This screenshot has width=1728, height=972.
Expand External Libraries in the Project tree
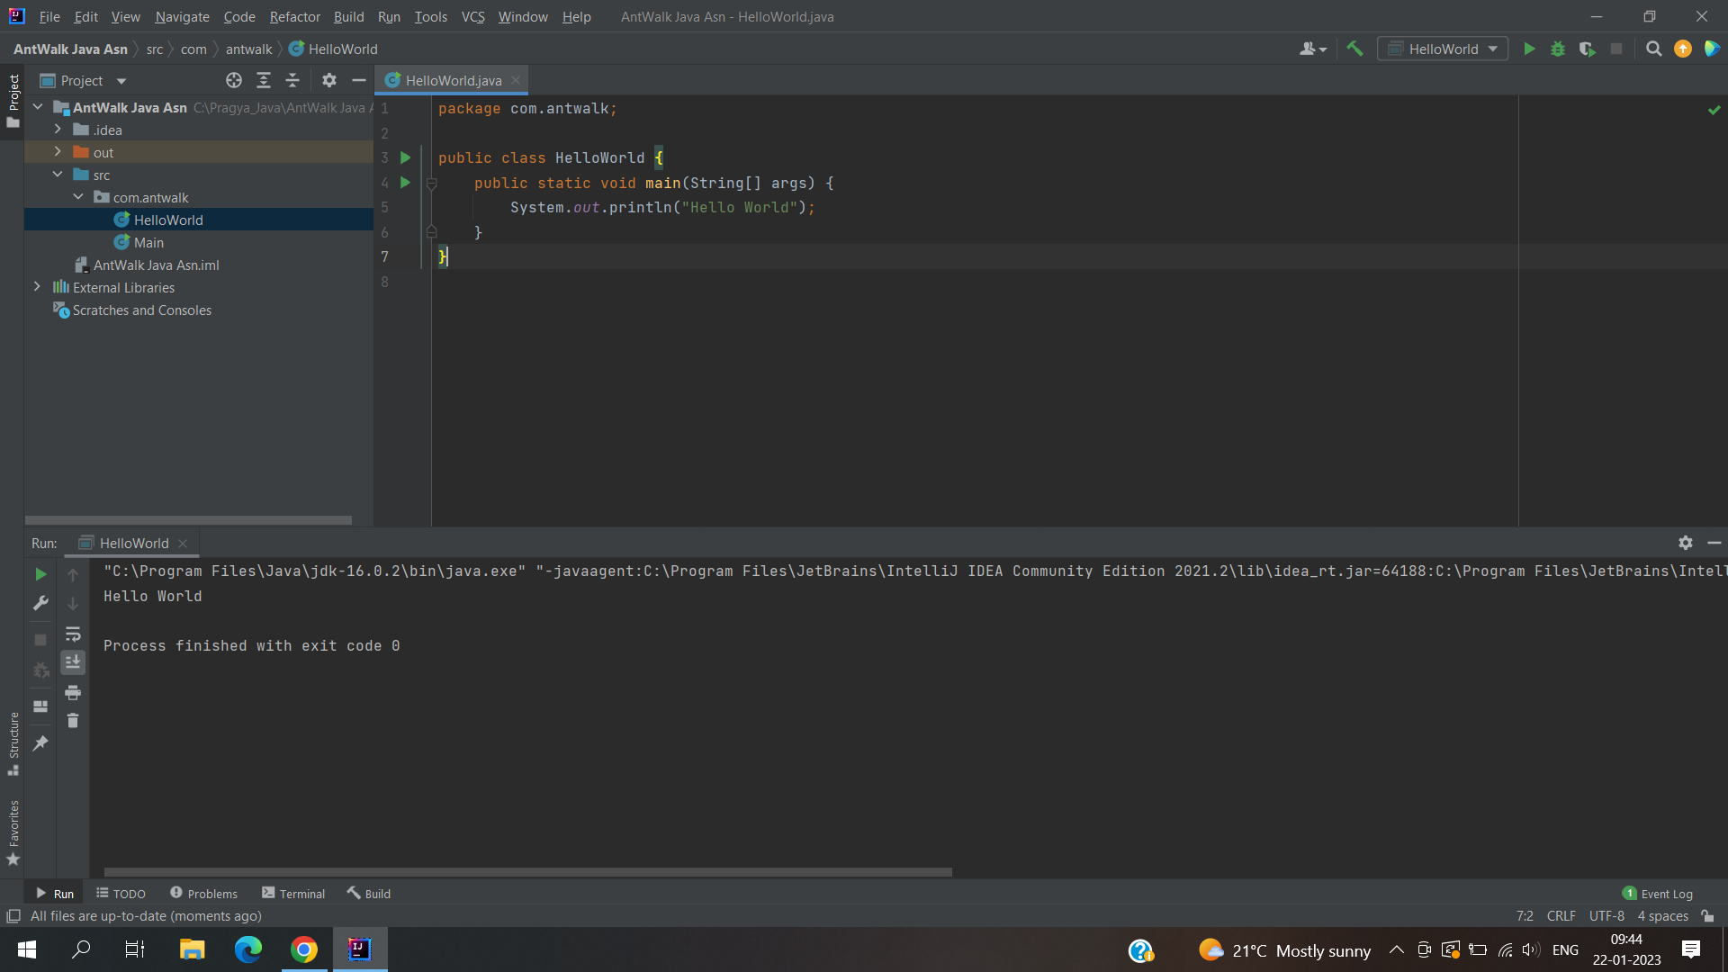pyautogui.click(x=37, y=287)
